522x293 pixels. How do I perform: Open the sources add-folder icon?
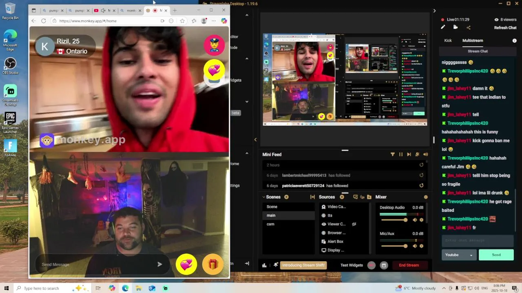[369, 197]
